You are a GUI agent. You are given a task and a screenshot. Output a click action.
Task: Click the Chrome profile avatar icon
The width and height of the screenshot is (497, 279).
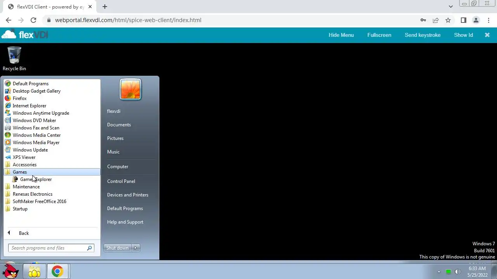tap(476, 20)
